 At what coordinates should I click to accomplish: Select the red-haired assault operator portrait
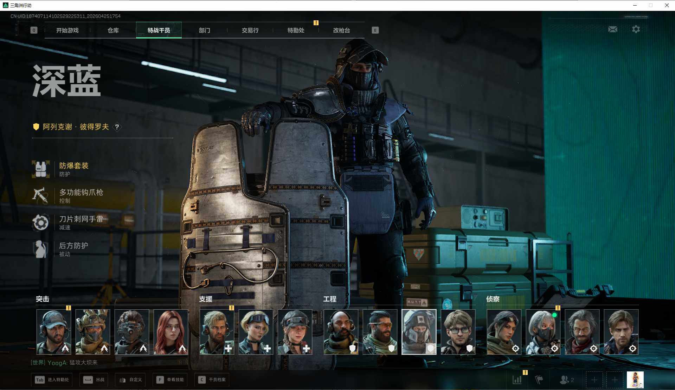click(x=171, y=331)
